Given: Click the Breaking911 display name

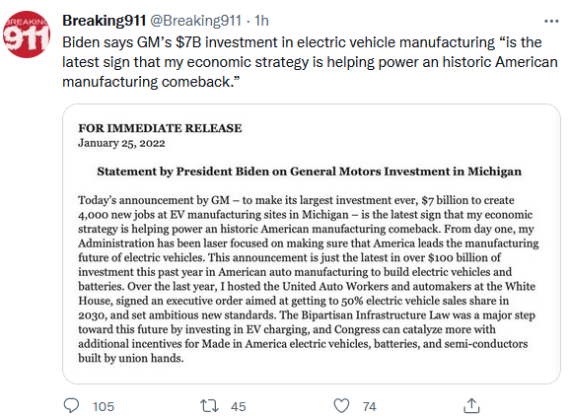Looking at the screenshot, I should click(104, 21).
